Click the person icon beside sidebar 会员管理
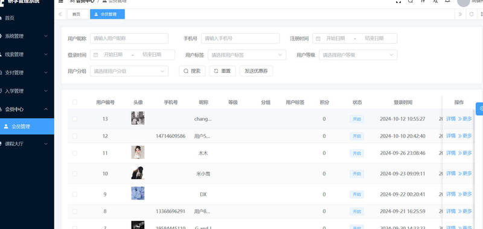Screen dimensions: 483x229 click(6, 127)
